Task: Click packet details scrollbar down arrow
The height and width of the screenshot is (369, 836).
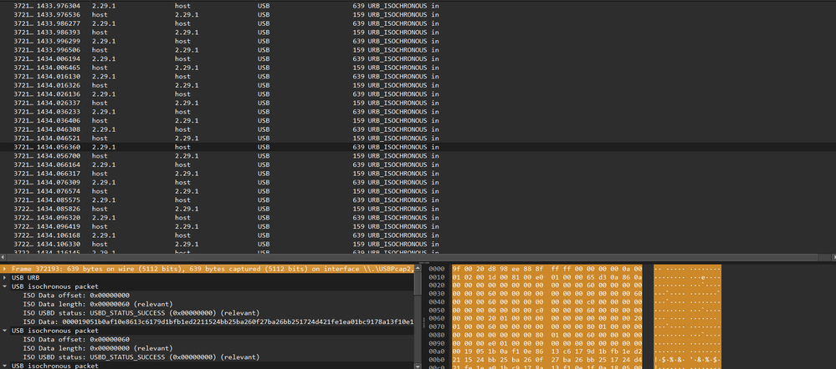Action: pyautogui.click(x=417, y=366)
